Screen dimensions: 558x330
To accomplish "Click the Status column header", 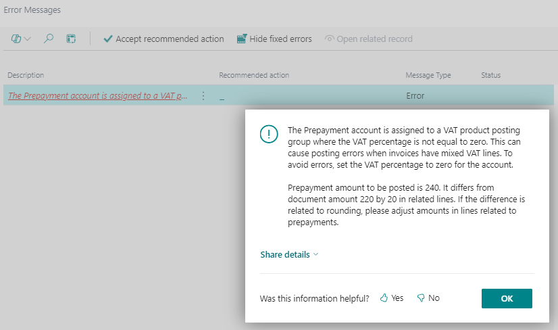I will [490, 75].
